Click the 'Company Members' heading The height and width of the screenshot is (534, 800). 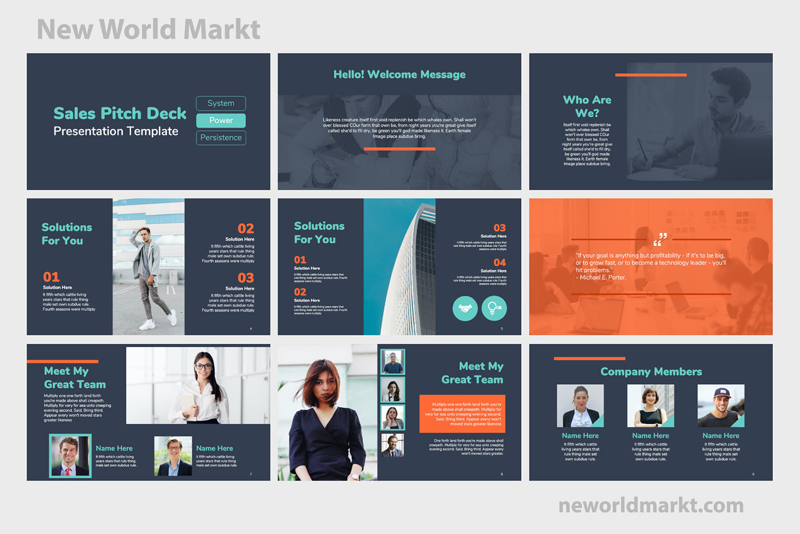651,372
